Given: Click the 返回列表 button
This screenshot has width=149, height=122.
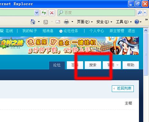Looking at the screenshot, I should 123,89.
